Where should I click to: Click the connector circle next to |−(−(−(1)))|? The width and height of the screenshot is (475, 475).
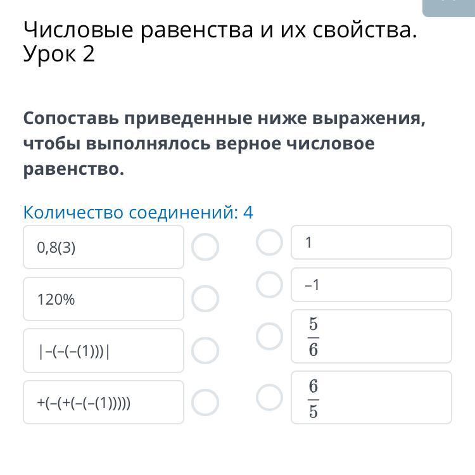coord(205,350)
